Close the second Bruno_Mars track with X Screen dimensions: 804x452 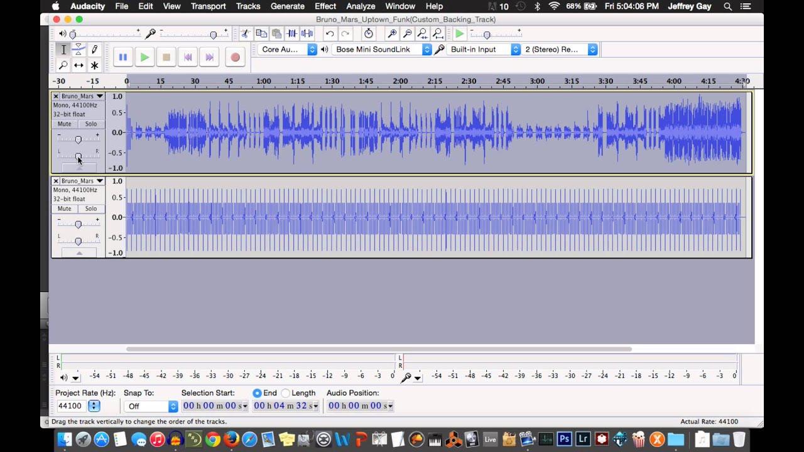pos(56,181)
